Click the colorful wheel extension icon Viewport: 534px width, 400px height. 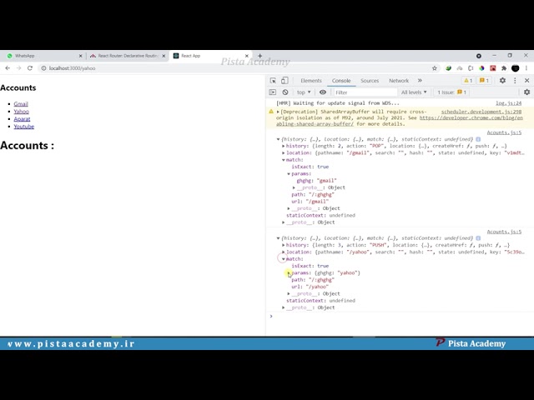[481, 68]
